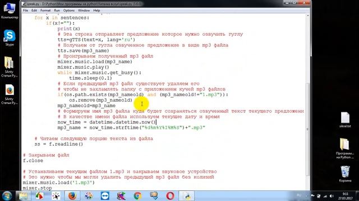Image resolution: width=359 pixels, height=201 pixels.
Task: Click the starburst cursor taskbar icon
Action: click(x=56, y=196)
